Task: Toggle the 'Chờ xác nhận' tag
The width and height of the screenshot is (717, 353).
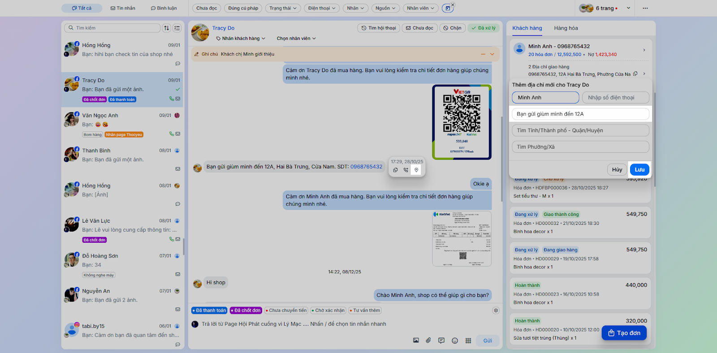Action: (328, 310)
